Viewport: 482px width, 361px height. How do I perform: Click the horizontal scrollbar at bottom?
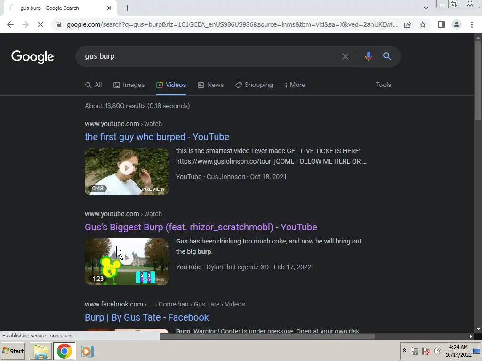[267, 337]
